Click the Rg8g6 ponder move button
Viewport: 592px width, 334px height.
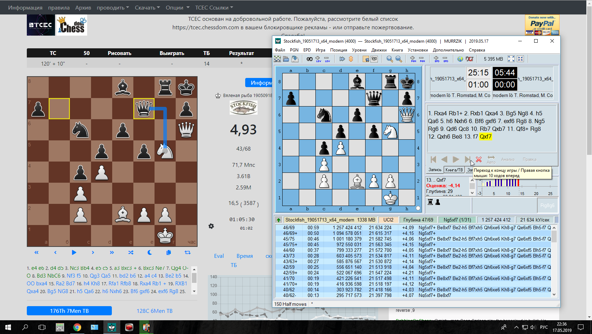[547, 205]
